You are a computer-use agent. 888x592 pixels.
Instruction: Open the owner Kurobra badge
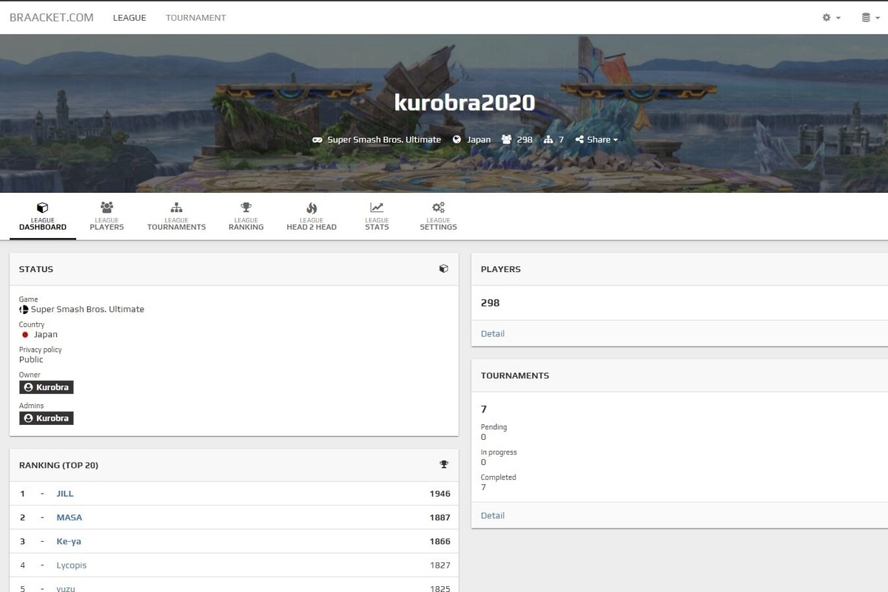click(46, 387)
